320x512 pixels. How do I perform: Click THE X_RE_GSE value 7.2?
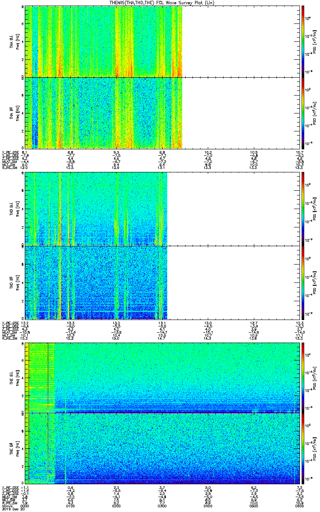tap(299, 487)
